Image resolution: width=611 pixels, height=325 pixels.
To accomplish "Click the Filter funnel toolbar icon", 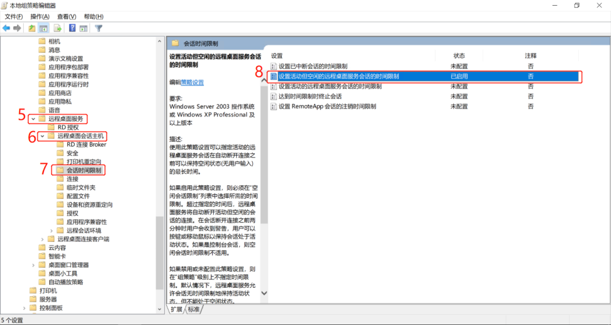I will coord(98,28).
